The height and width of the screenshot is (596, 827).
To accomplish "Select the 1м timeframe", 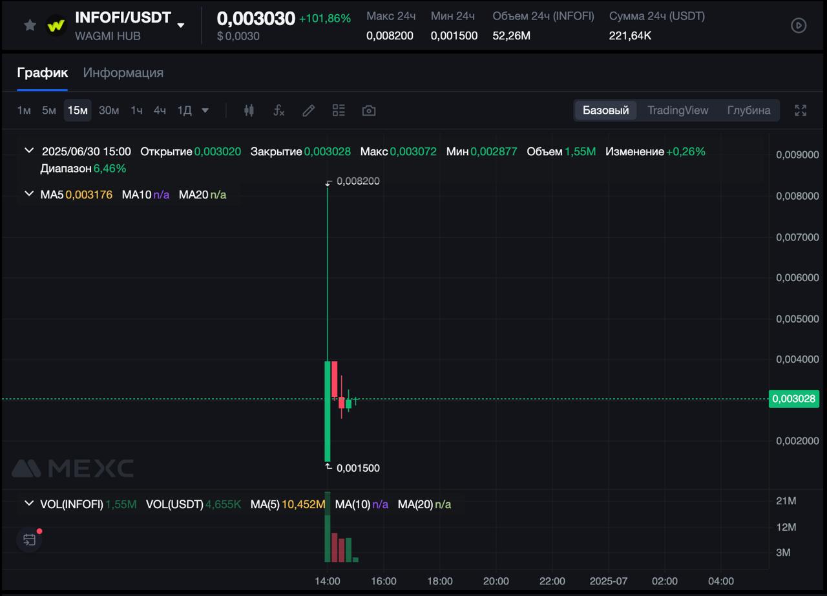I will pyautogui.click(x=24, y=111).
